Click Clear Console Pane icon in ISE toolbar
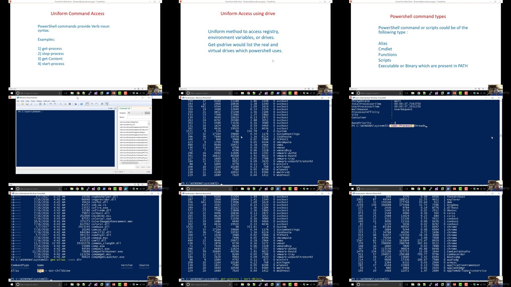The width and height of the screenshot is (511, 287). pos(45,104)
